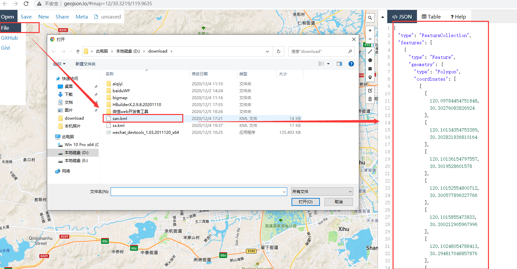Switch to the JSON tab
Image resolution: width=517 pixels, height=269 pixels.
402,17
